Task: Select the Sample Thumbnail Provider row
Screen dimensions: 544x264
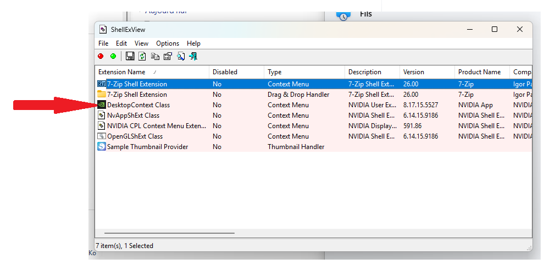Action: pyautogui.click(x=314, y=147)
